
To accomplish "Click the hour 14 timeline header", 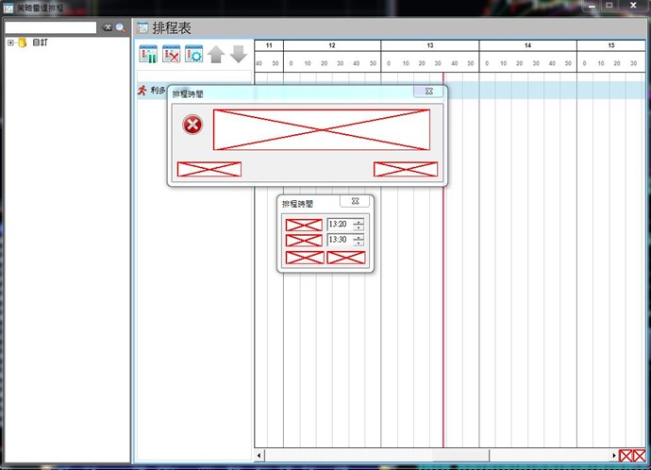I will (x=527, y=45).
